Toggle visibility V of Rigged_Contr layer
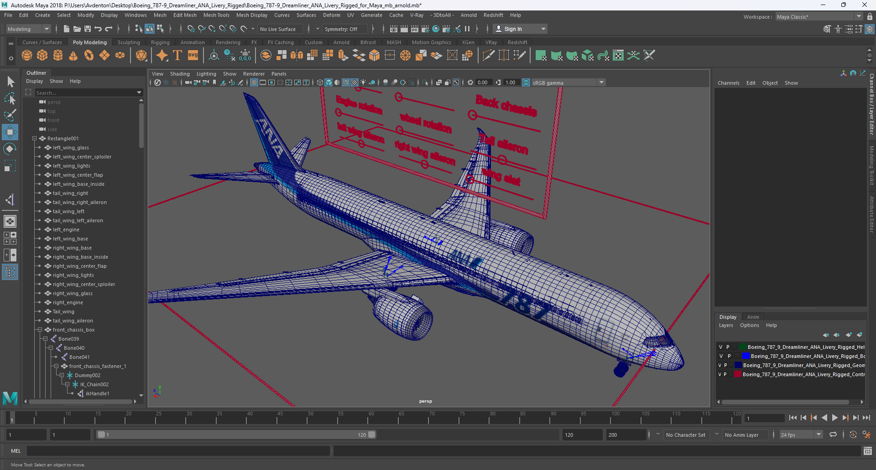The width and height of the screenshot is (876, 470). 720,374
